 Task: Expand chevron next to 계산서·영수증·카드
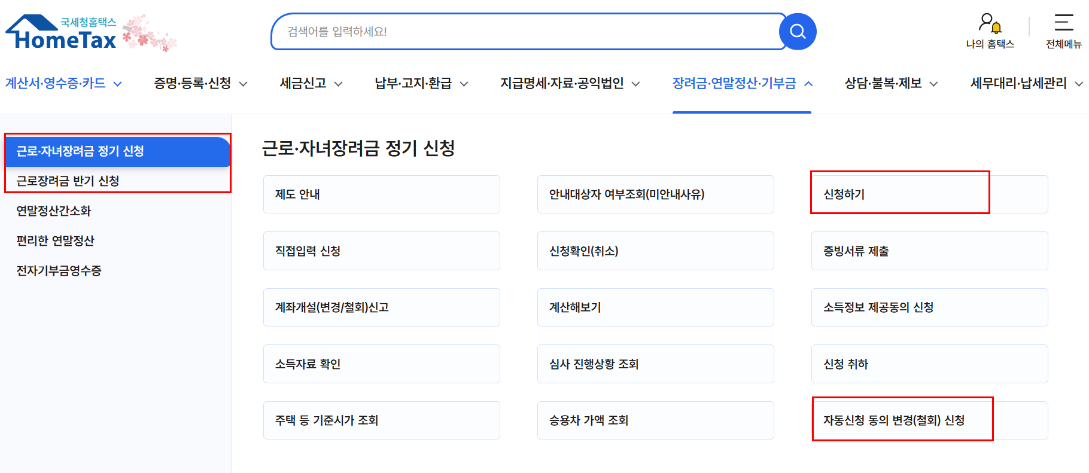pyautogui.click(x=118, y=84)
